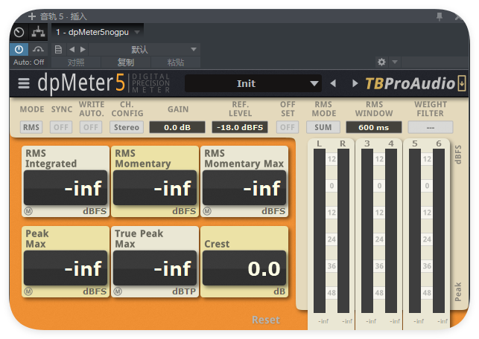This screenshot has height=339, width=479.
Task: Open the Init preset dropdown
Action: click(253, 83)
